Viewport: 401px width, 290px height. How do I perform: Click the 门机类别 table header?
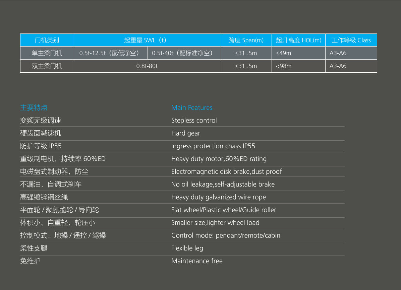[x=47, y=40]
